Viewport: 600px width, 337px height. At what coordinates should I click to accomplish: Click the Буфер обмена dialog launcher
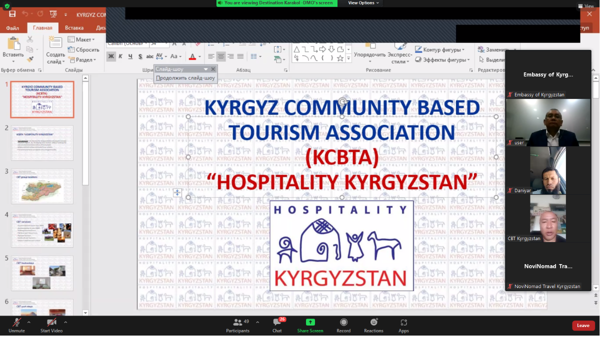pos(39,70)
